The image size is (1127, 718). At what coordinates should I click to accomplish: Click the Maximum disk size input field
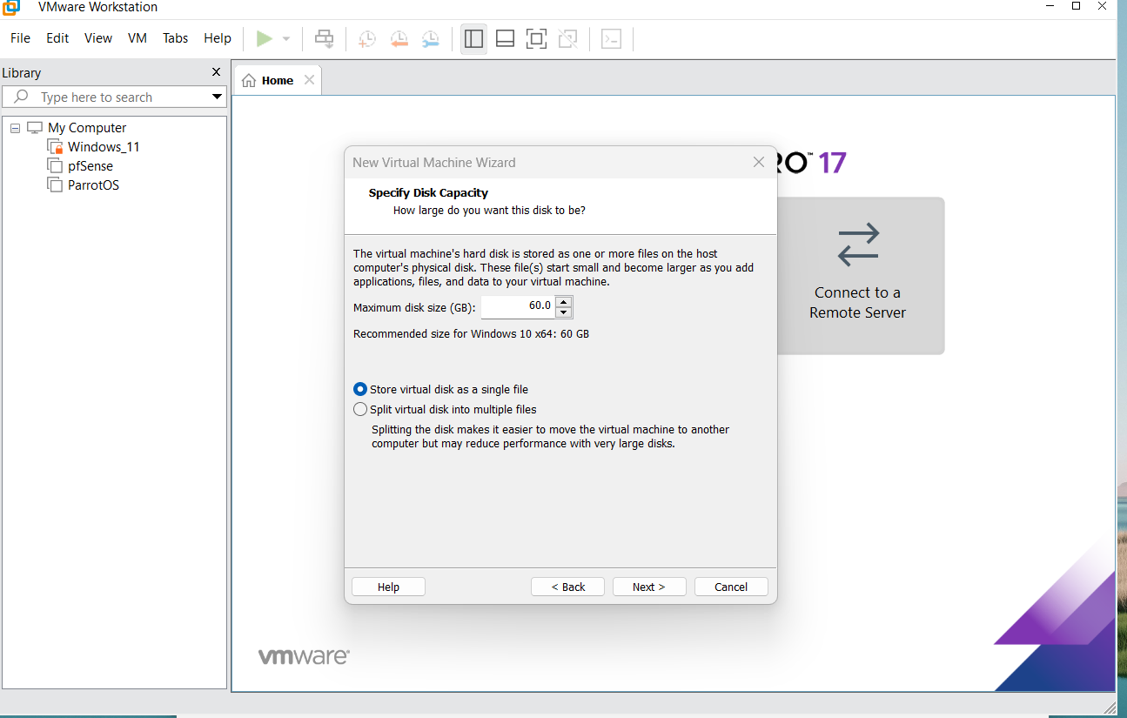tap(518, 306)
